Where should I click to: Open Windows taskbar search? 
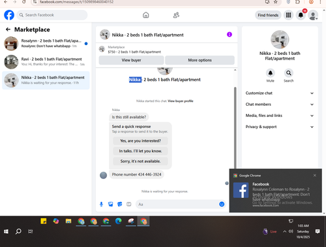coord(18,231)
